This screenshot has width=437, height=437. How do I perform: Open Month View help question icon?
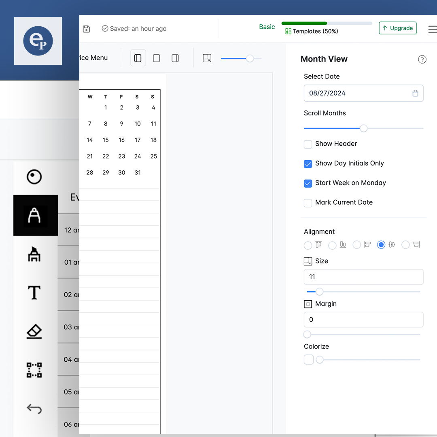pyautogui.click(x=422, y=59)
